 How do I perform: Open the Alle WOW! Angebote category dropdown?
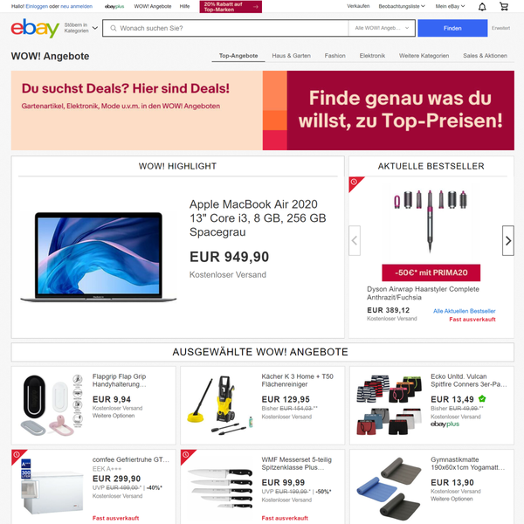tap(382, 28)
